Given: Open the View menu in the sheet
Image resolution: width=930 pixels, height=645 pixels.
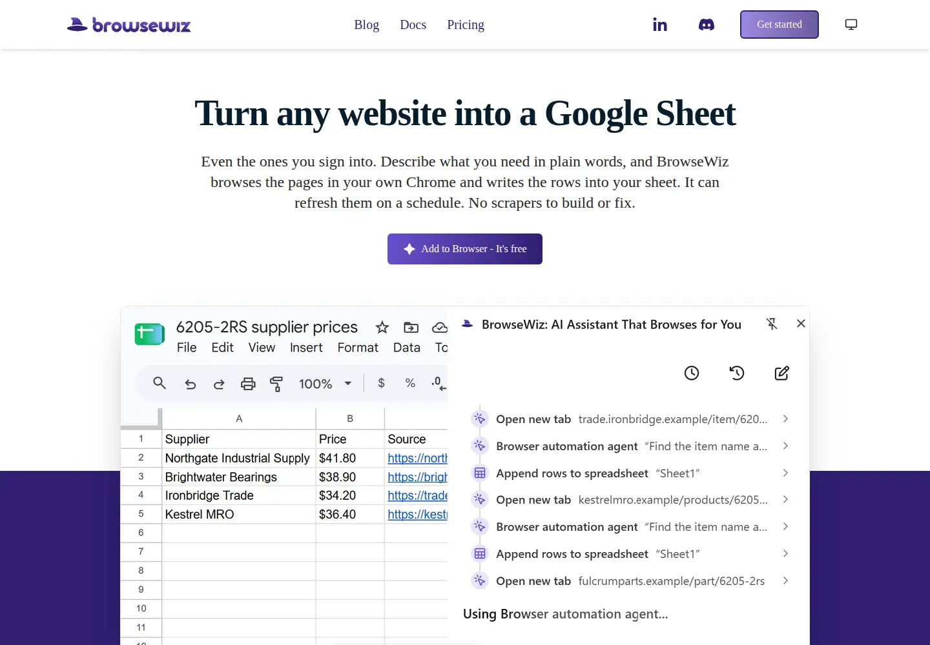Looking at the screenshot, I should pos(262,348).
